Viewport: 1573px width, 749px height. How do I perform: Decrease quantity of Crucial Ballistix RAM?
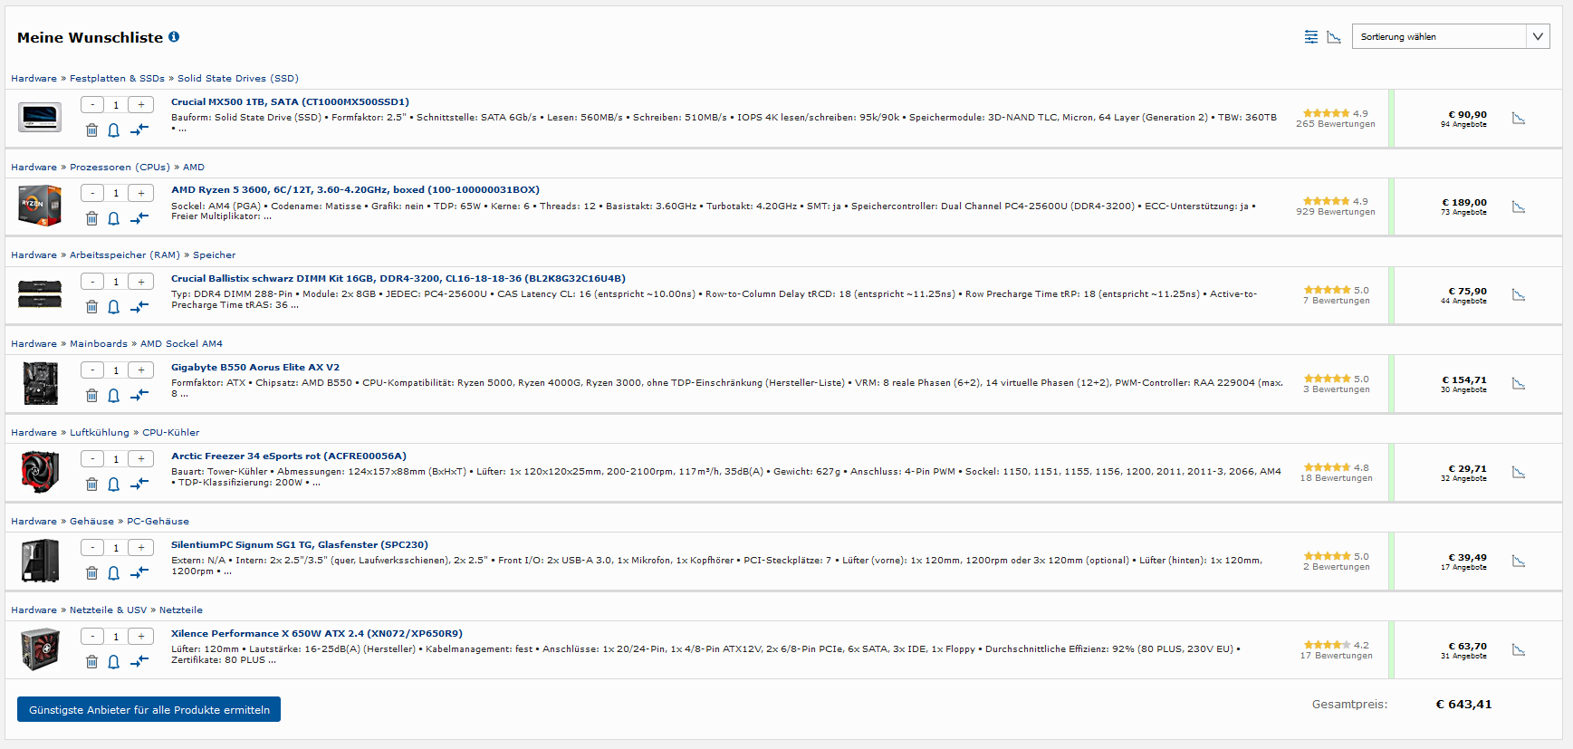[92, 282]
